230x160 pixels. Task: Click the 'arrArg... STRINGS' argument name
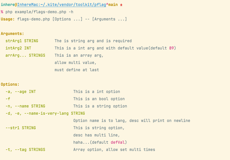(x=25, y=55)
